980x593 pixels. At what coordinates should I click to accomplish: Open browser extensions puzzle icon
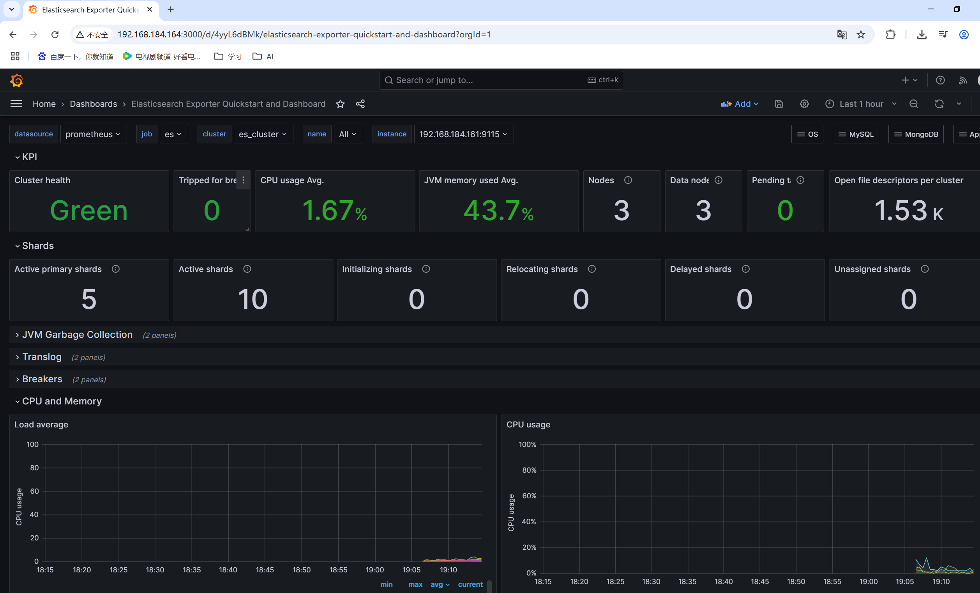pos(890,35)
